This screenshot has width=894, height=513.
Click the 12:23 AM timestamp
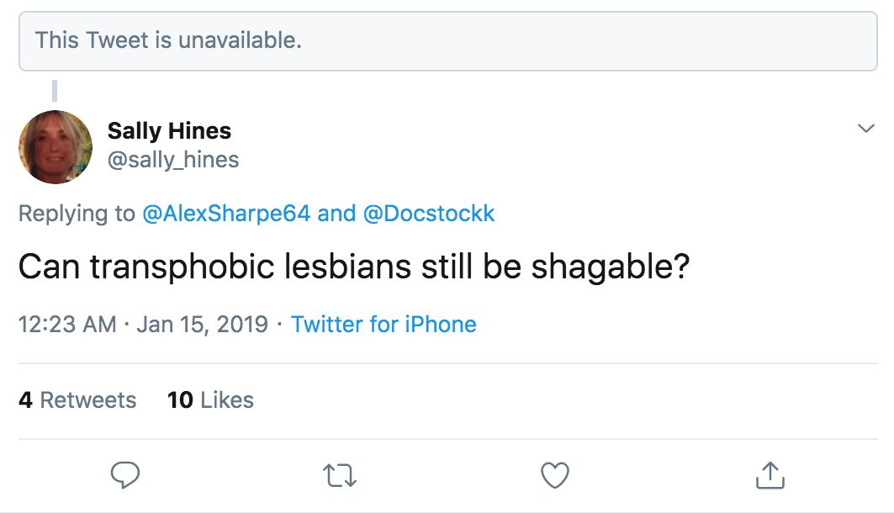coord(67,325)
